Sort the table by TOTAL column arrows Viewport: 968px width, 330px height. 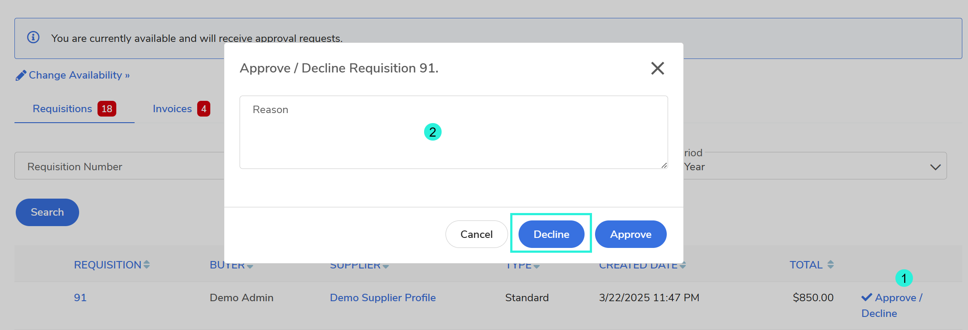pyautogui.click(x=830, y=265)
